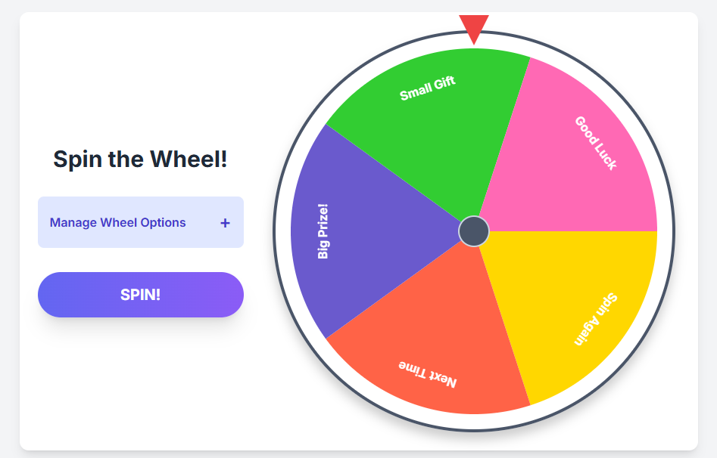Click the red pointer triangle above the wheel

[474, 28]
